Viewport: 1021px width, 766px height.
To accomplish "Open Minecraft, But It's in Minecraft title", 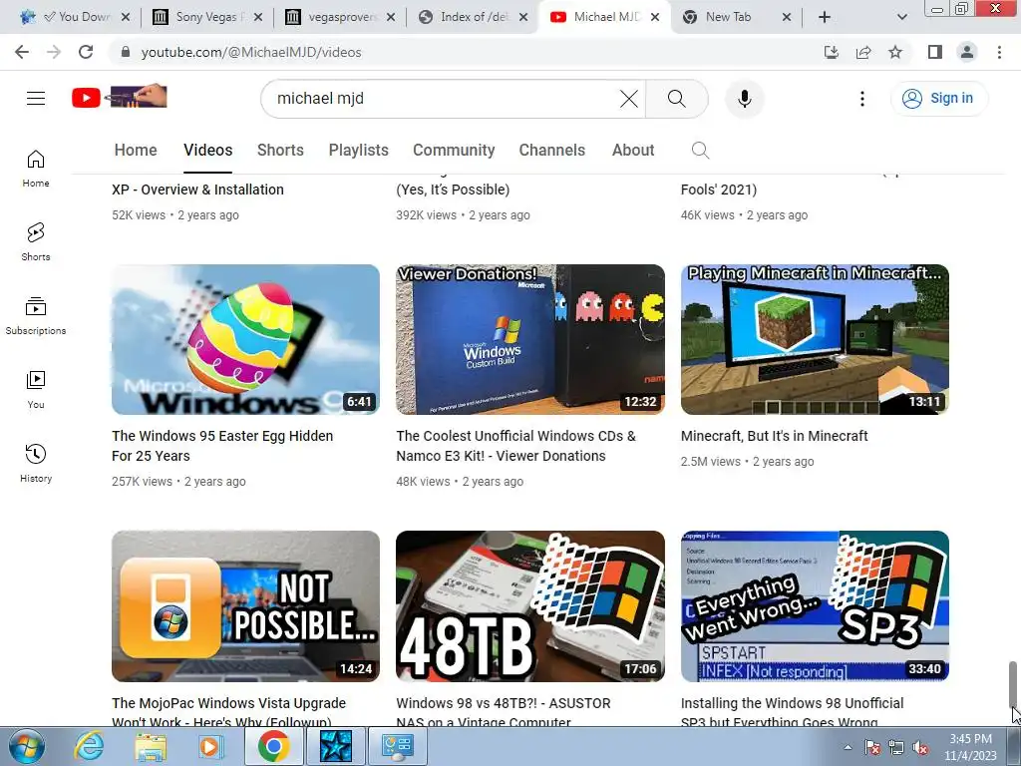I will tap(774, 437).
